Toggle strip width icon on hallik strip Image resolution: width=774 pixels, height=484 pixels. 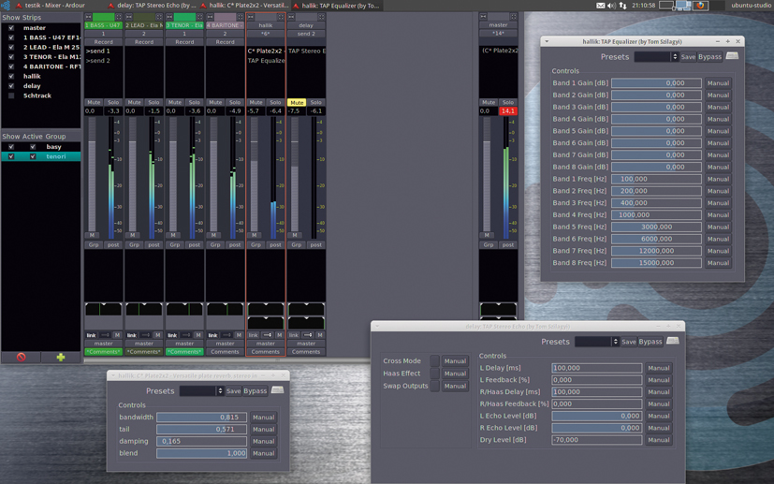(x=251, y=17)
